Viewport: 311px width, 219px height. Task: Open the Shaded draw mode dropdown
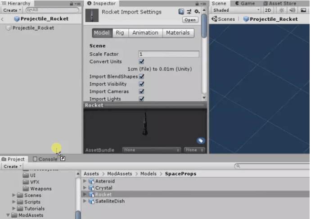pos(236,10)
